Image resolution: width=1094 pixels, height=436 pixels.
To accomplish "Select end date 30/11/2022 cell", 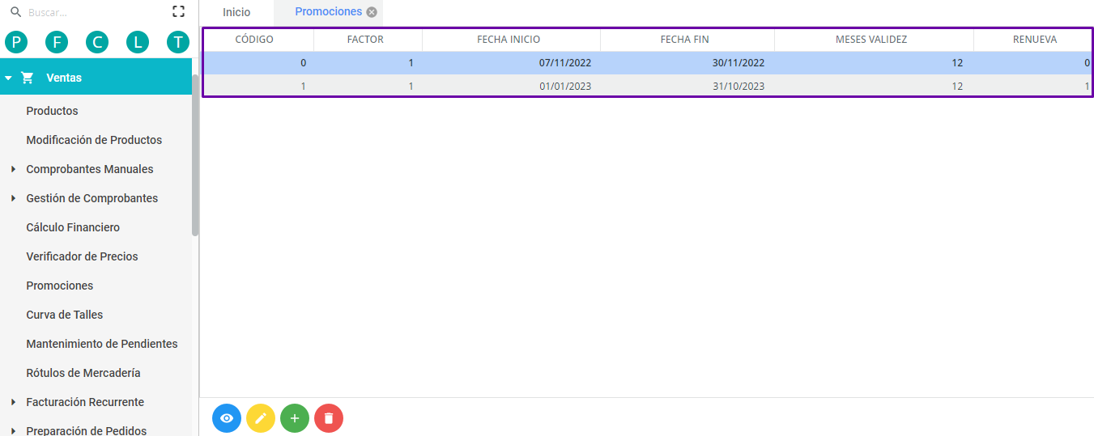I will pos(739,62).
